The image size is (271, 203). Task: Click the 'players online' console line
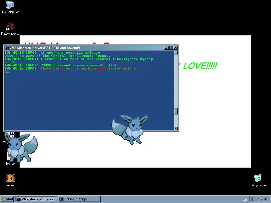[71, 68]
